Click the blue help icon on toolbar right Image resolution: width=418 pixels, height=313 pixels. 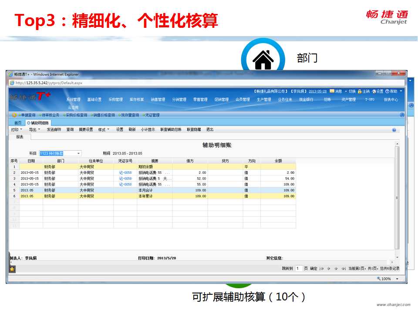[x=394, y=130]
